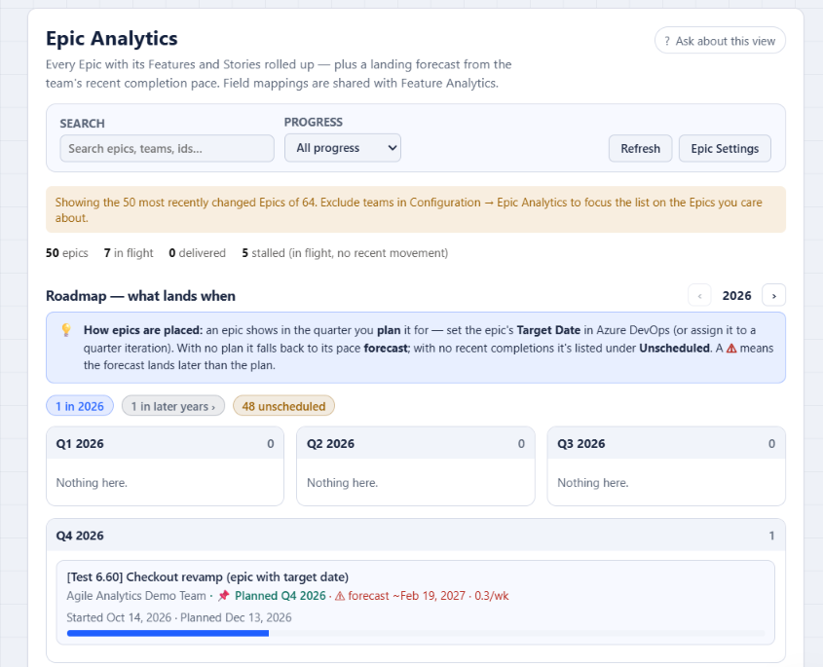Viewport: 823px width, 667px height.
Task: Open Epic Settings
Action: pyautogui.click(x=725, y=149)
